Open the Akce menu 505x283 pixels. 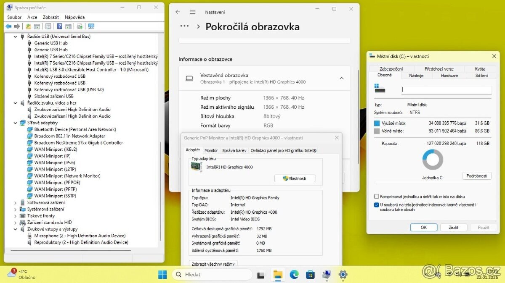click(x=32, y=17)
